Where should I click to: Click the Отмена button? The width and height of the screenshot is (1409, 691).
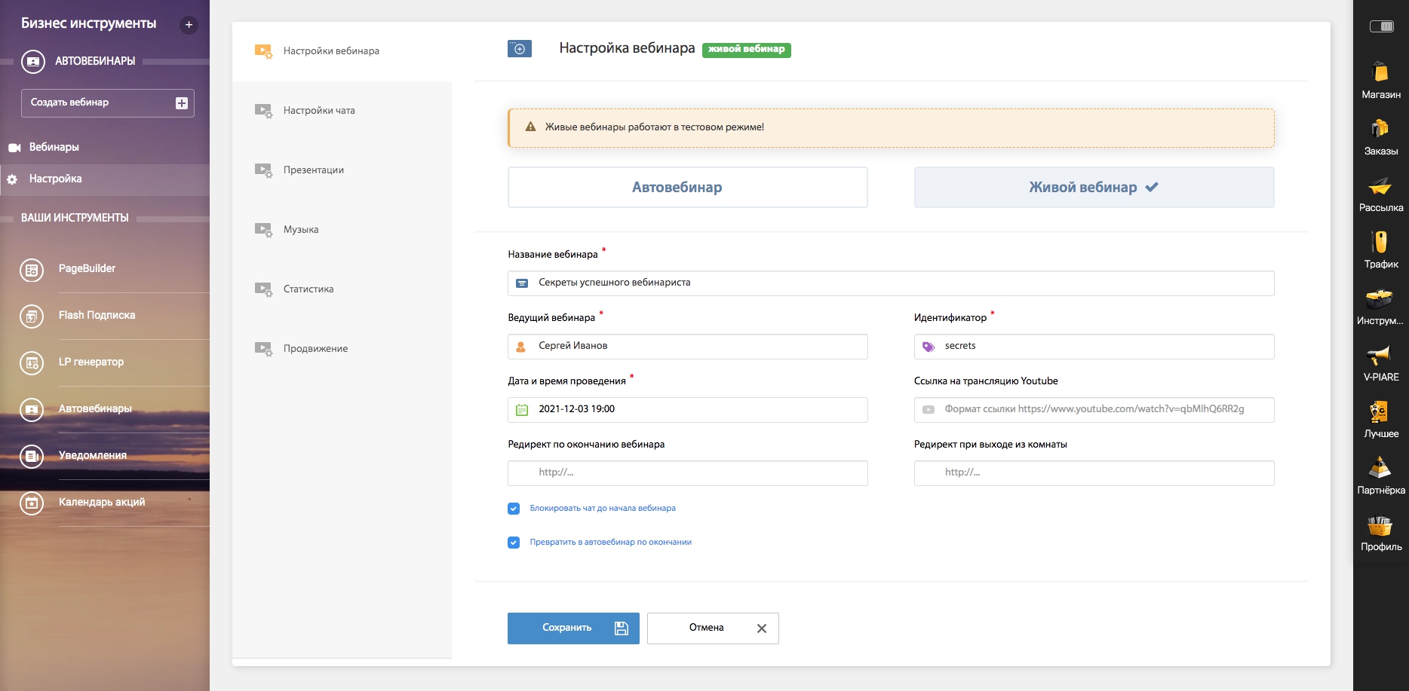click(713, 628)
